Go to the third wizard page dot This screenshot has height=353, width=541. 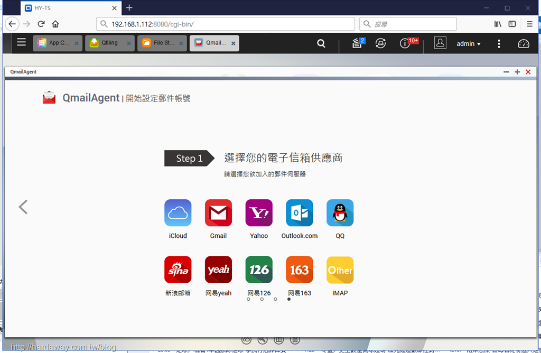(275, 299)
